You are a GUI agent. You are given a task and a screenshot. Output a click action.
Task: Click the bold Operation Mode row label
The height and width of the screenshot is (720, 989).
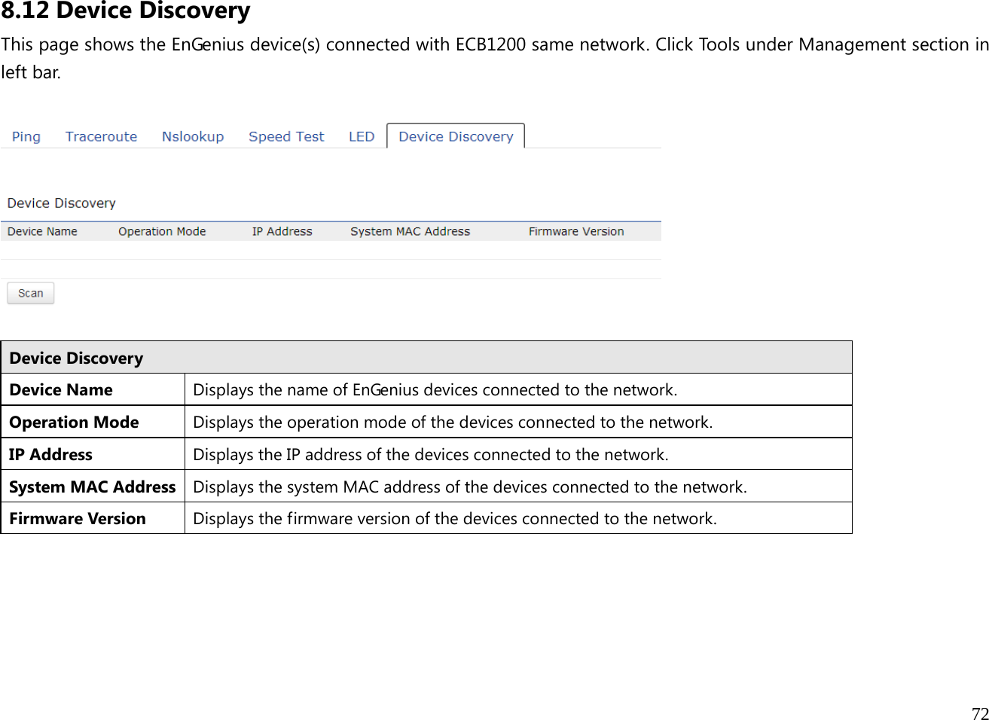coord(74,422)
